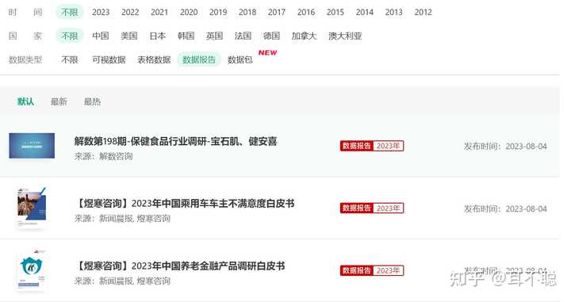Open 2023年中国养老金融产品调研白皮书 title
Screen dimensions: 571x302
click(180, 266)
